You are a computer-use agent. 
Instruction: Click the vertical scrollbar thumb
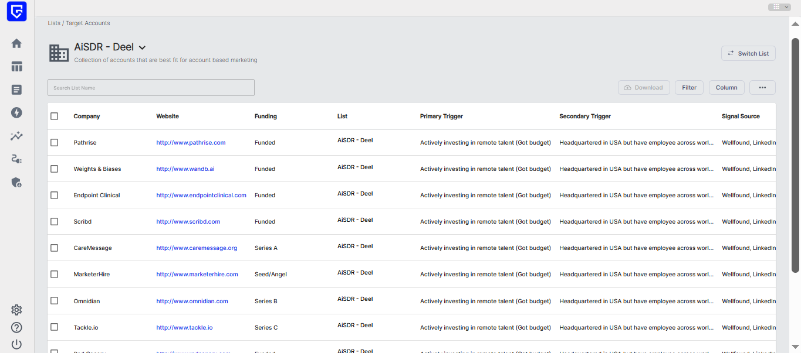click(x=795, y=155)
